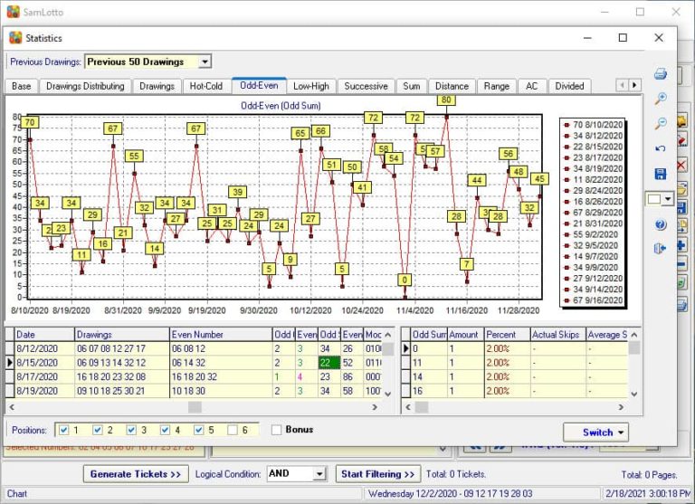The image size is (695, 504).
Task: Zoom in on the chart
Action: coord(660,99)
